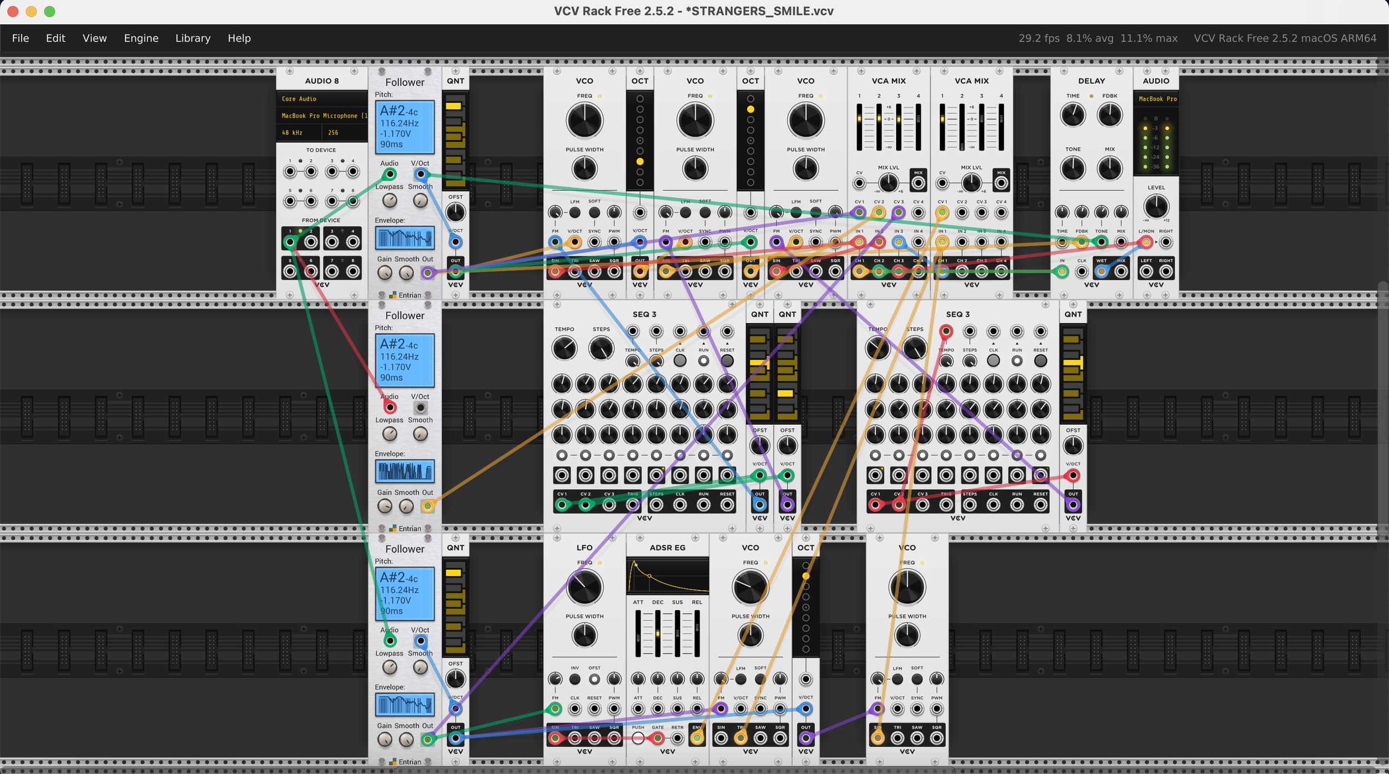Image resolution: width=1389 pixels, height=774 pixels.
Task: Toggle the LFO module's OFST switch
Action: (x=594, y=679)
